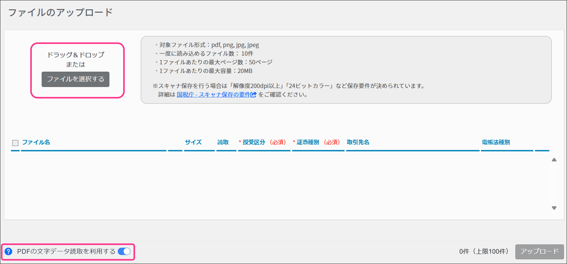
Task: Click the ドラッグ＆ドロップ drop zone text
Action: pos(75,55)
